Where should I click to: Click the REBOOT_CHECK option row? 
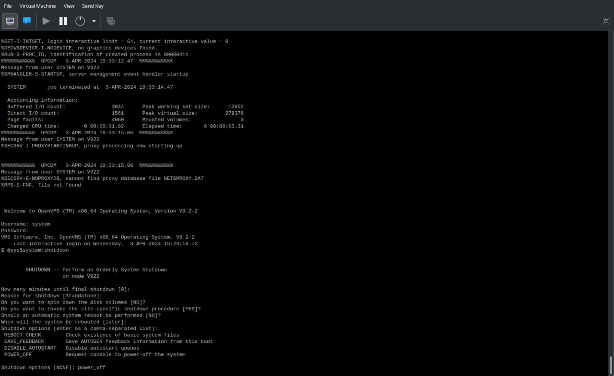(x=92, y=335)
